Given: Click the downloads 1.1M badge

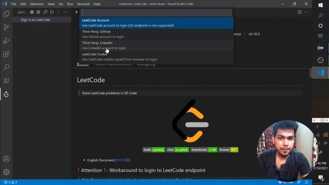Looking at the screenshot, I should click(204, 150).
